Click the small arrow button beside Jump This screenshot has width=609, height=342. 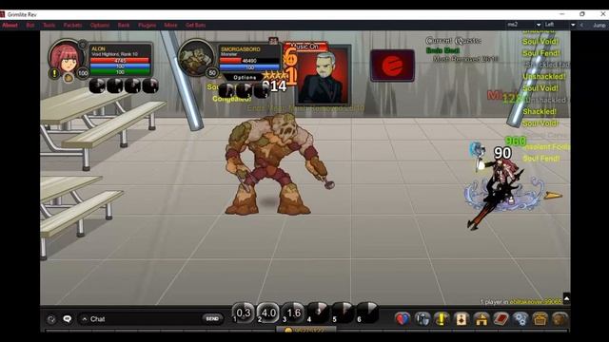[581, 25]
